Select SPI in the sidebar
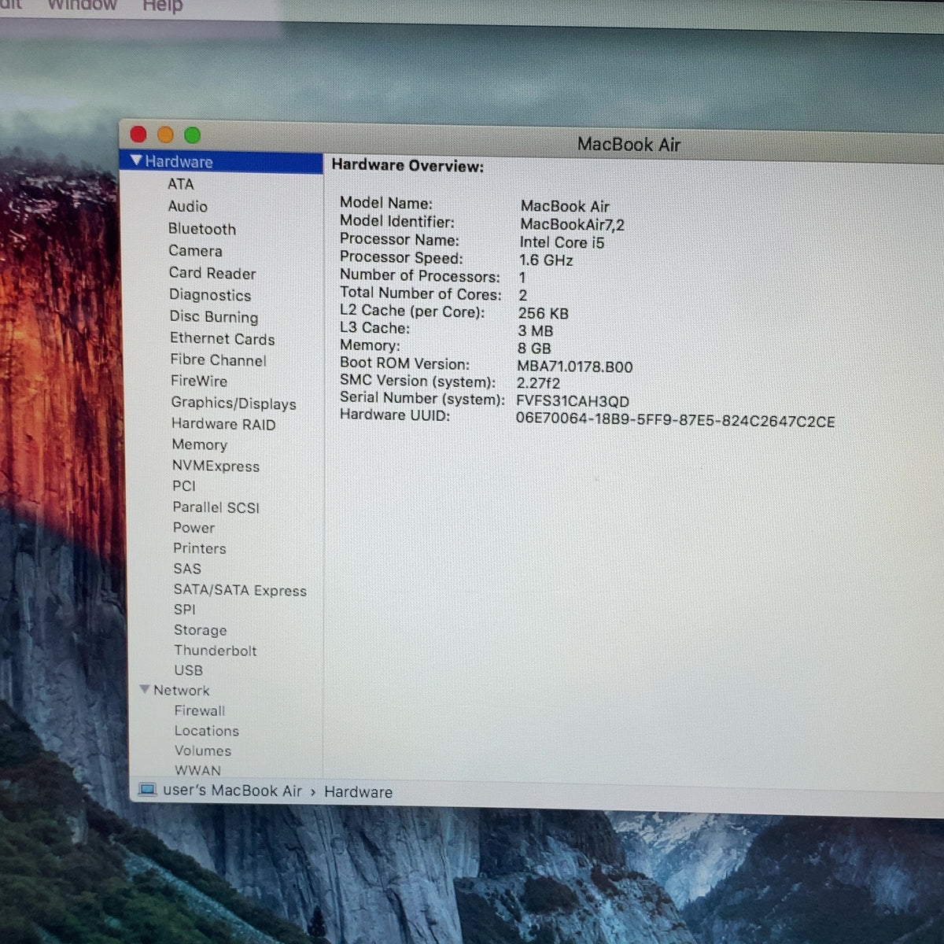This screenshot has width=944, height=944. click(184, 610)
